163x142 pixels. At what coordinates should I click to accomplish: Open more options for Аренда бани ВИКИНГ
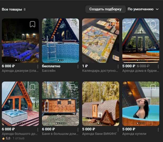(x=118, y=130)
